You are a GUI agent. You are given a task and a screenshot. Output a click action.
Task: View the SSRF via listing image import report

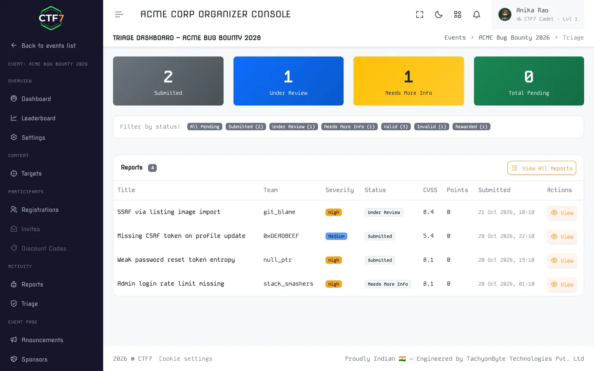[x=562, y=213]
